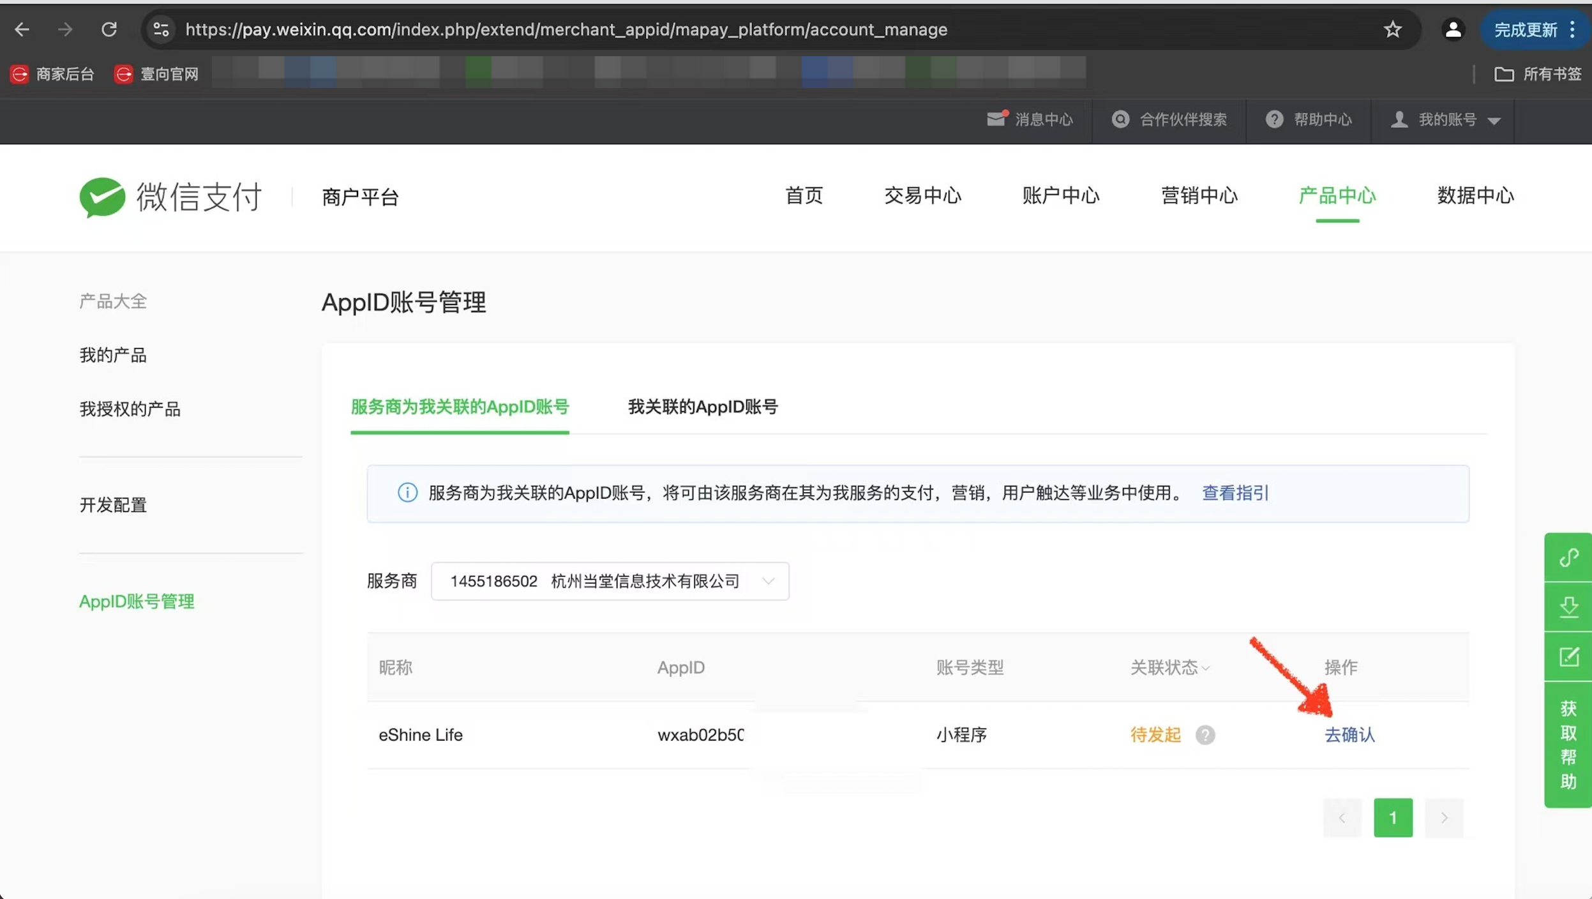Open the 消息中心 envelope icon
Image resolution: width=1592 pixels, height=899 pixels.
996,119
